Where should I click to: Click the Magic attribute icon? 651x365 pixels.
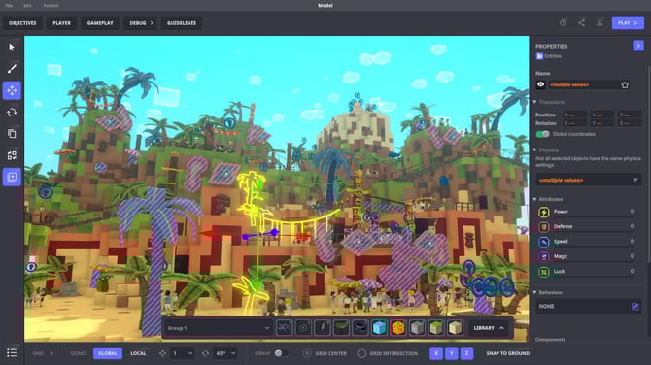[x=544, y=256]
